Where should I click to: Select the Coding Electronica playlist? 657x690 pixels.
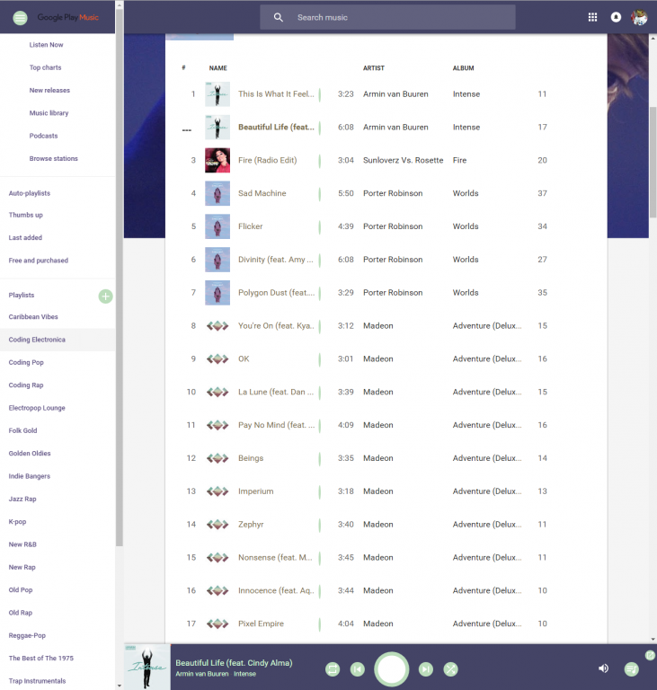(x=37, y=340)
